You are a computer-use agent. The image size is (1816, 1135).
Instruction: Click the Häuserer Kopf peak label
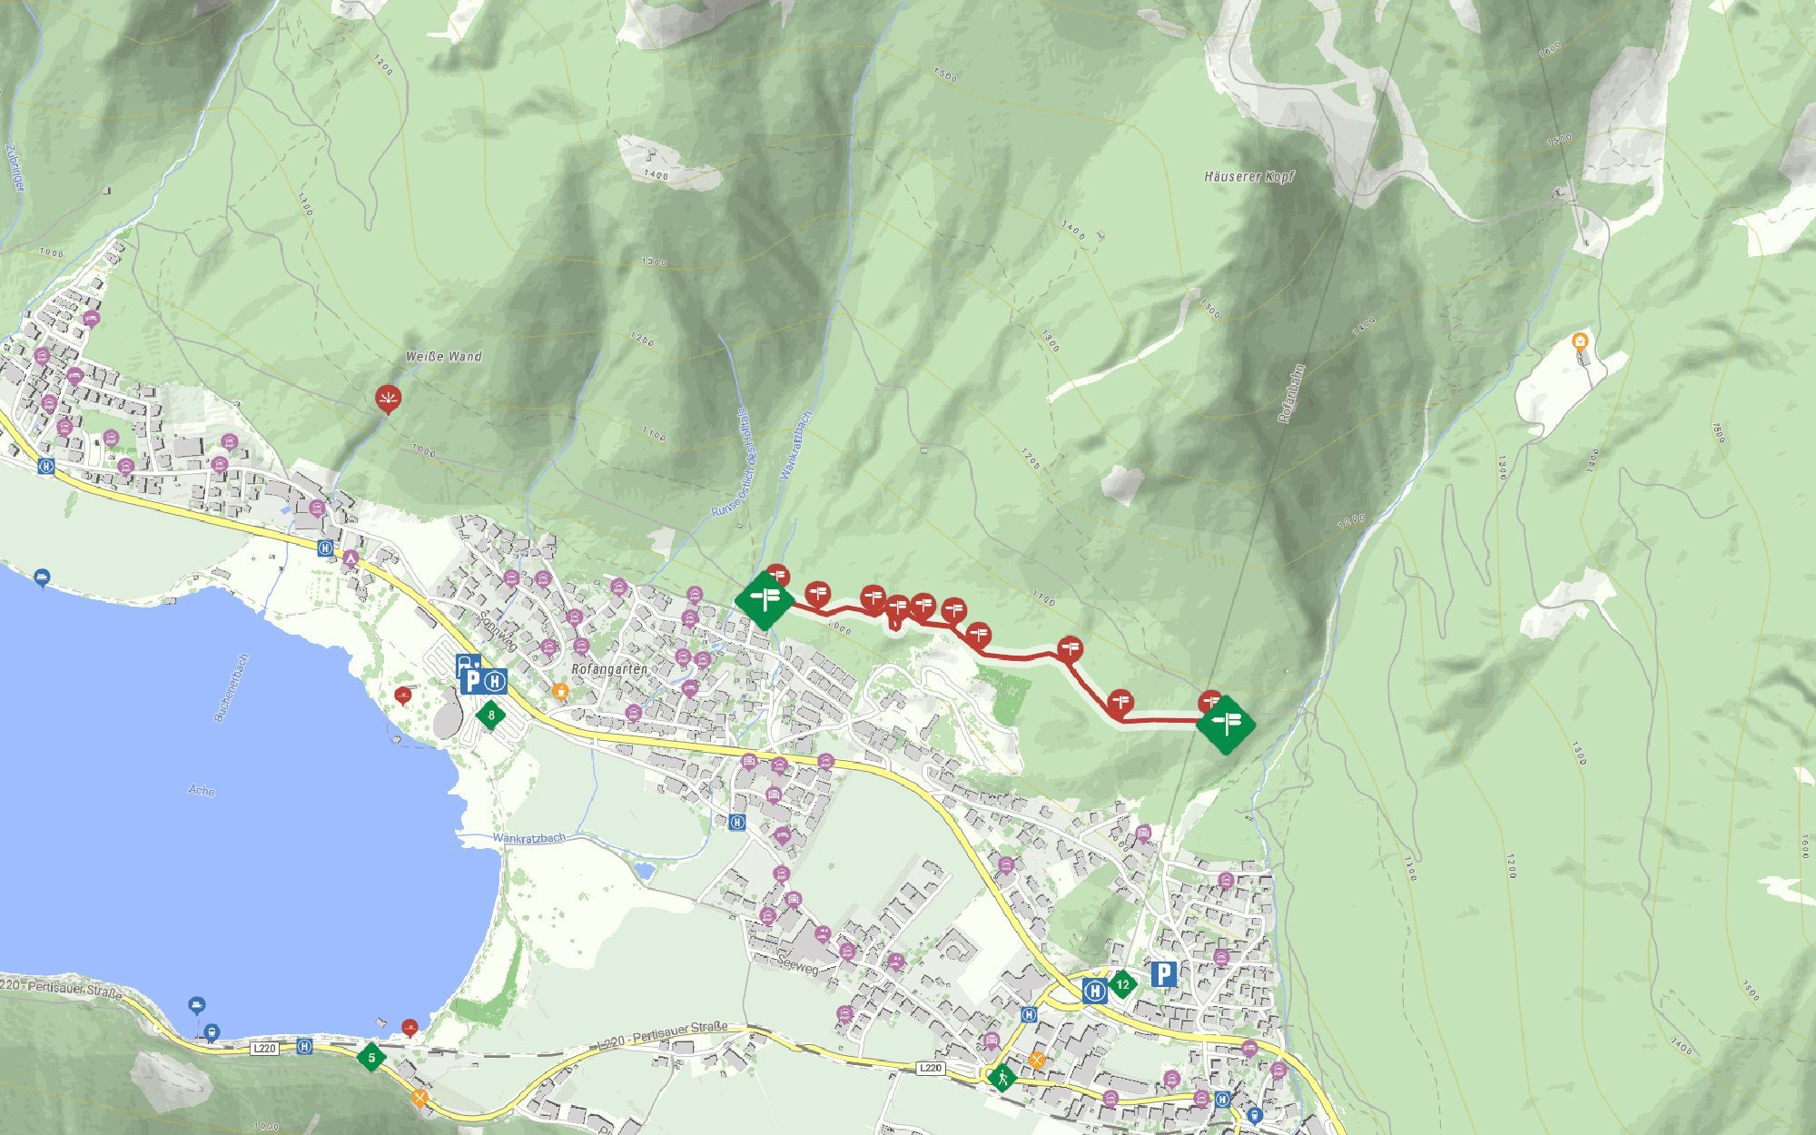(x=1249, y=177)
